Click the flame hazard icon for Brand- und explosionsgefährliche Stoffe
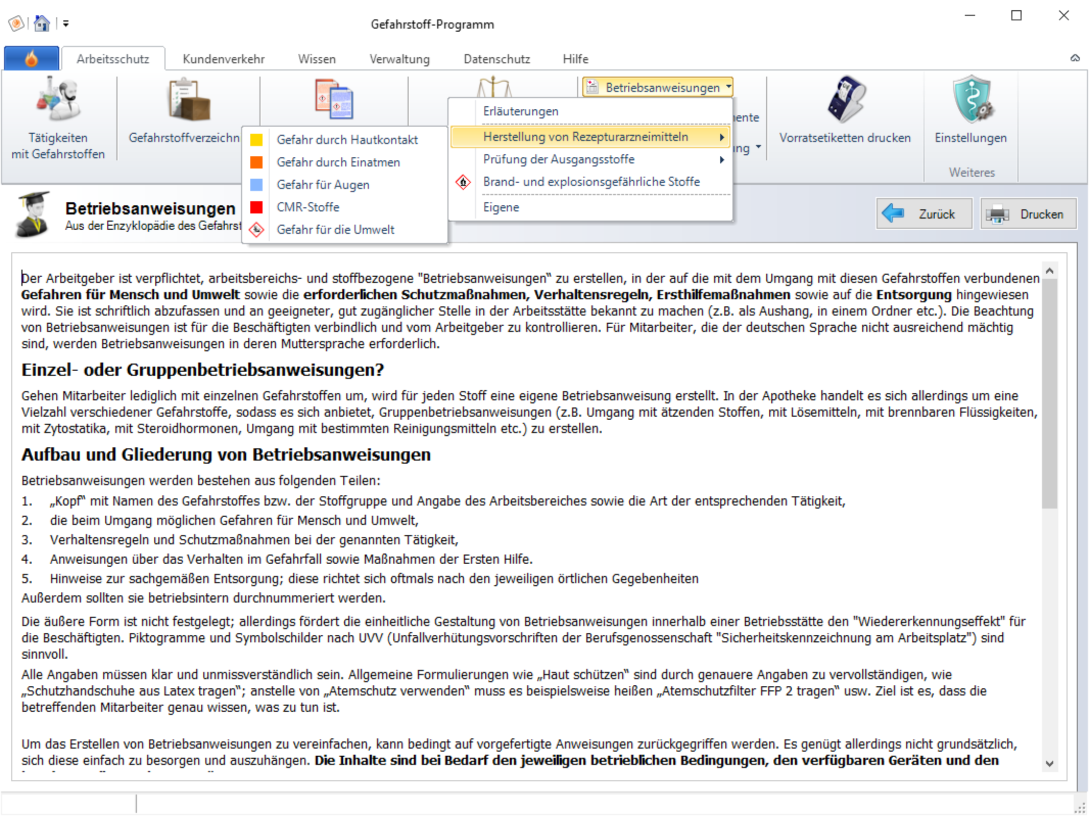The image size is (1089, 817). pyautogui.click(x=463, y=182)
